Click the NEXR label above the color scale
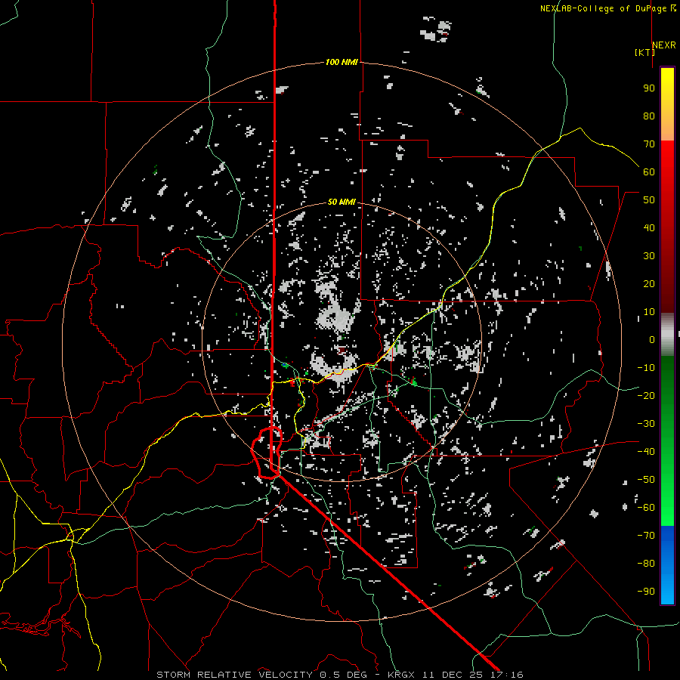Image resolution: width=680 pixels, height=680 pixels. click(x=664, y=45)
